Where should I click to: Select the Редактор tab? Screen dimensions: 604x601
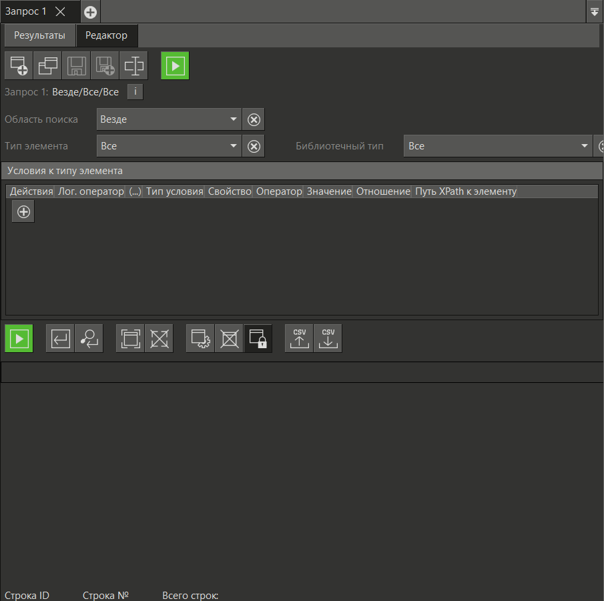pos(106,35)
